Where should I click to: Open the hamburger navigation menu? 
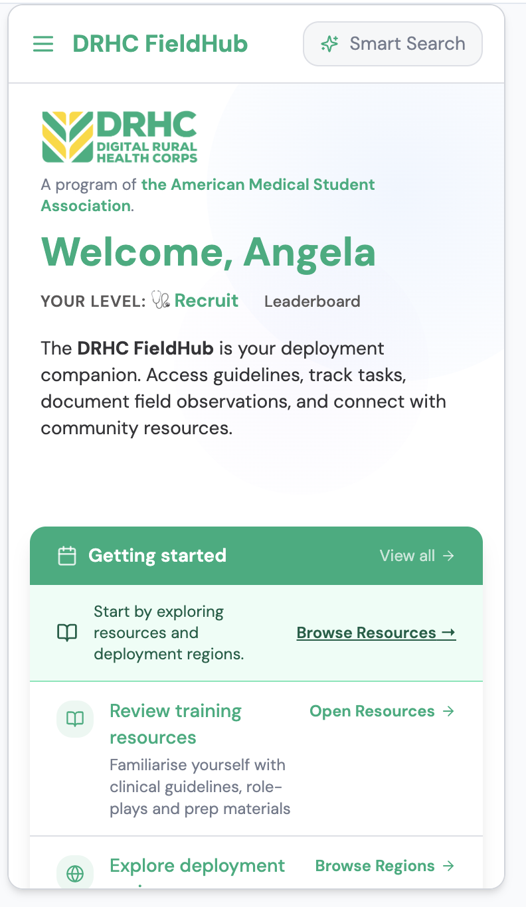point(43,44)
